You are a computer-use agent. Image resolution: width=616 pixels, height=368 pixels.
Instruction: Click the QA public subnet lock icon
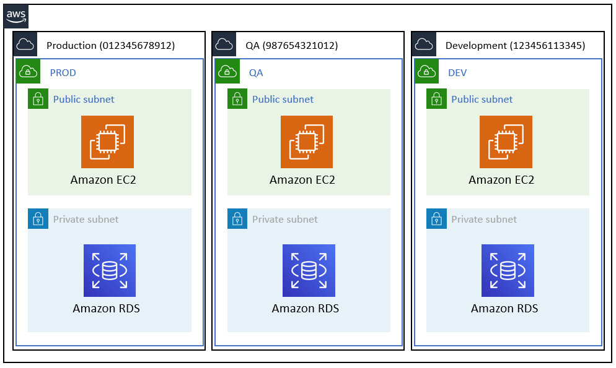pos(237,99)
